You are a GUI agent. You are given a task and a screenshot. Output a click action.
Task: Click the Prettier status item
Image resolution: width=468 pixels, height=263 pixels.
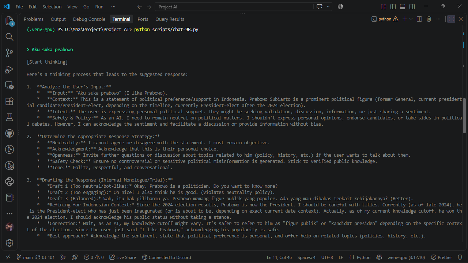(442, 257)
